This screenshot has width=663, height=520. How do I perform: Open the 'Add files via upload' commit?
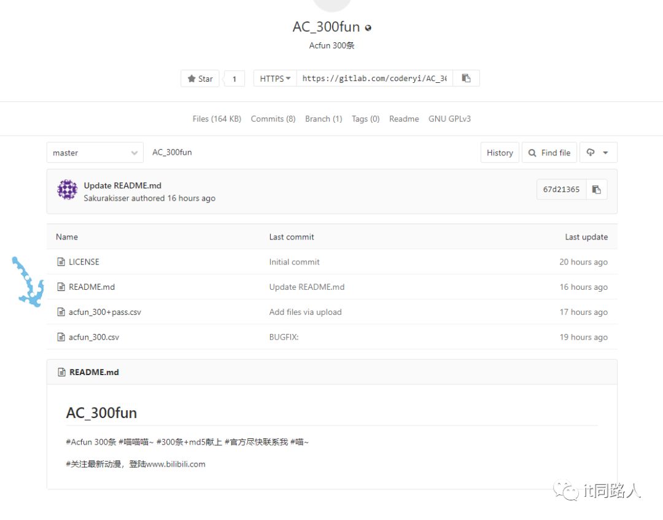coord(305,312)
